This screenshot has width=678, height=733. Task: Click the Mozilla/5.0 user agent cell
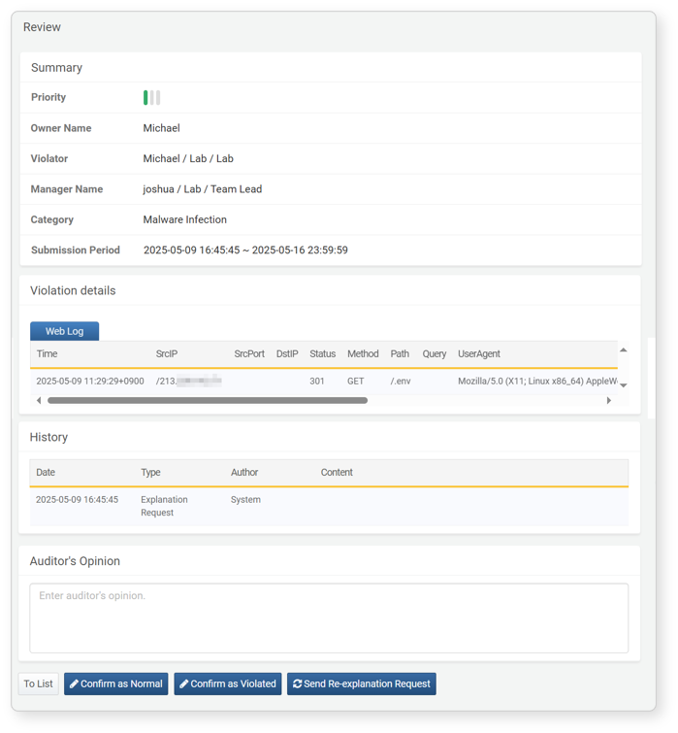(x=537, y=381)
